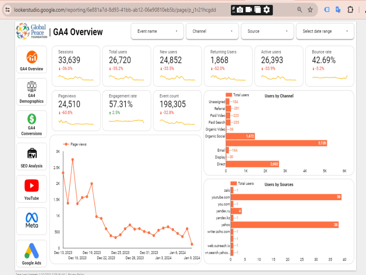Click the Paid Search bar labeled 235
Image resolution: width=366 pixels, height=275 pixels.
(x=228, y=122)
